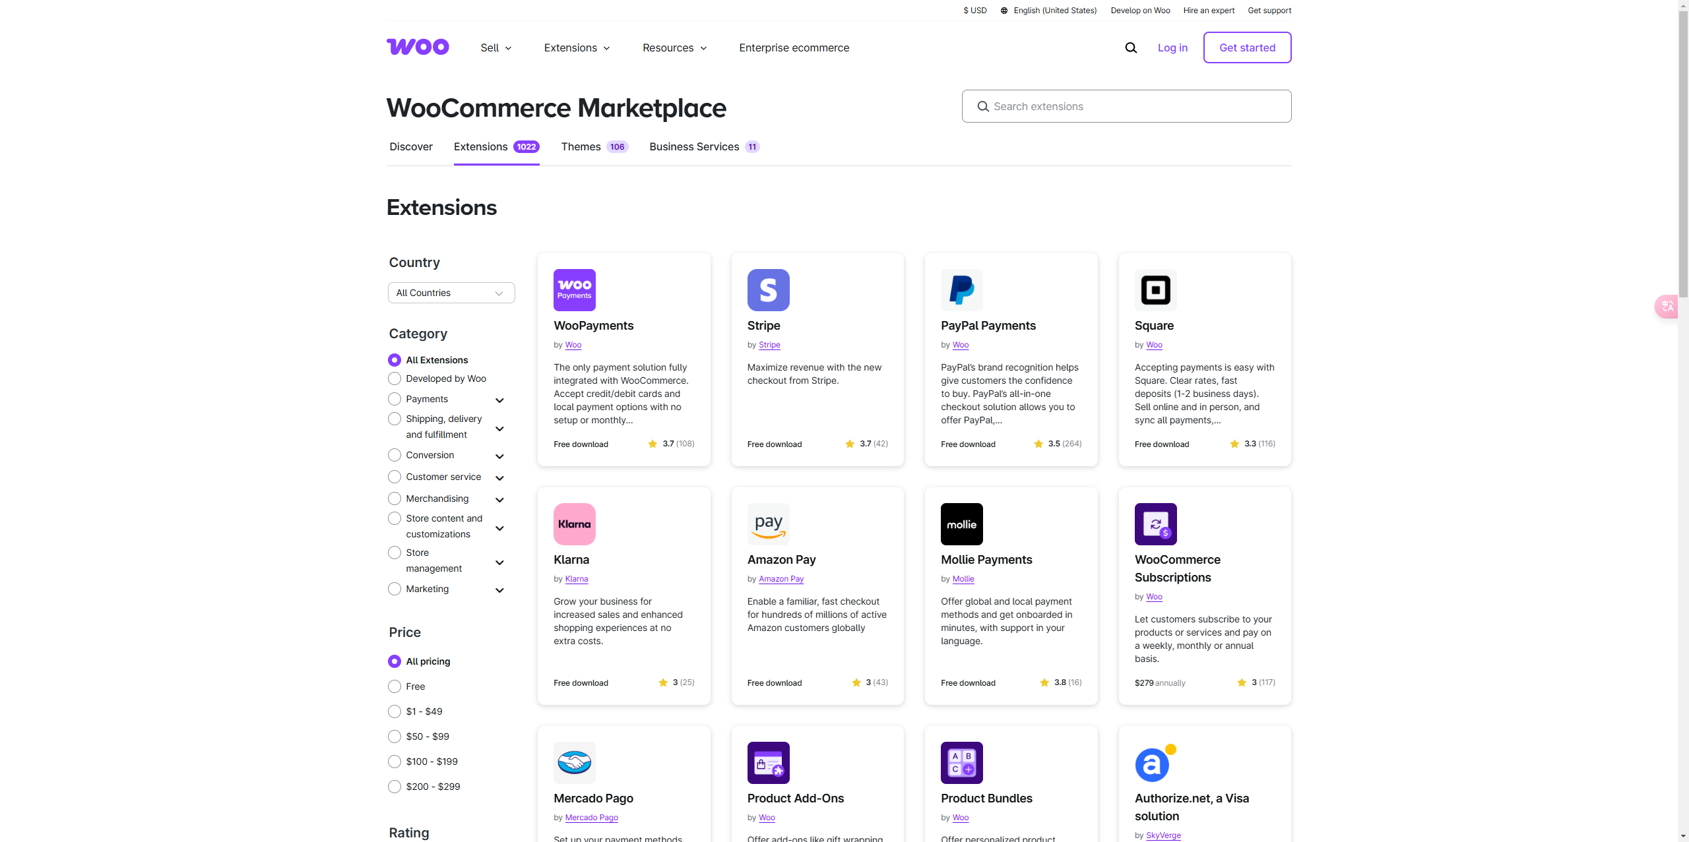Image resolution: width=1689 pixels, height=842 pixels.
Task: Select the $200 - $299 price radio
Action: pyautogui.click(x=395, y=787)
